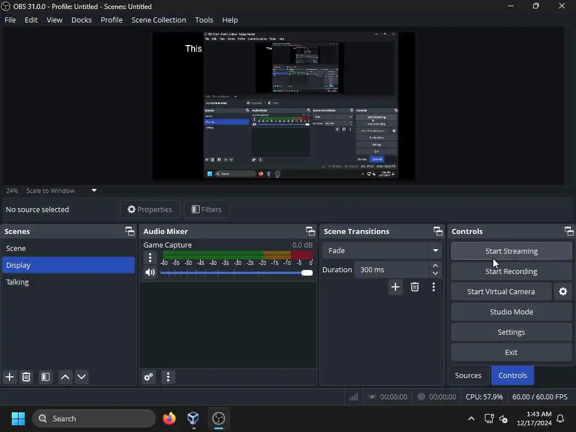Open transition properties three-dot menu
576x432 pixels.
(434, 287)
